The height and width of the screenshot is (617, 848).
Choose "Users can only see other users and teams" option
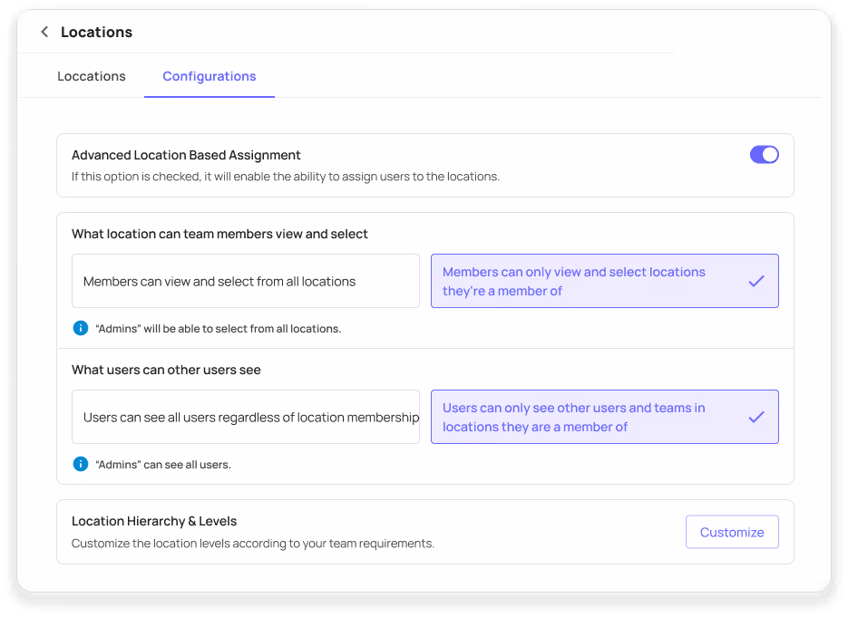tap(605, 417)
